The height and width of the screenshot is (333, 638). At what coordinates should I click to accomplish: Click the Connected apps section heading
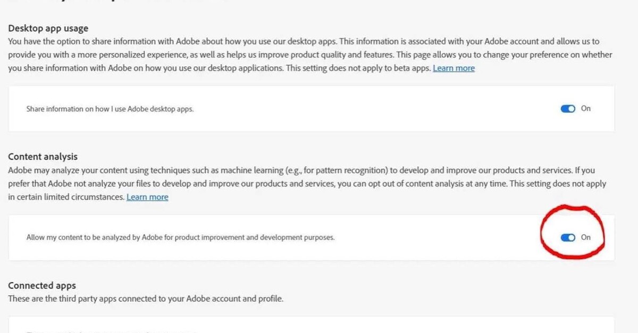pos(41,285)
